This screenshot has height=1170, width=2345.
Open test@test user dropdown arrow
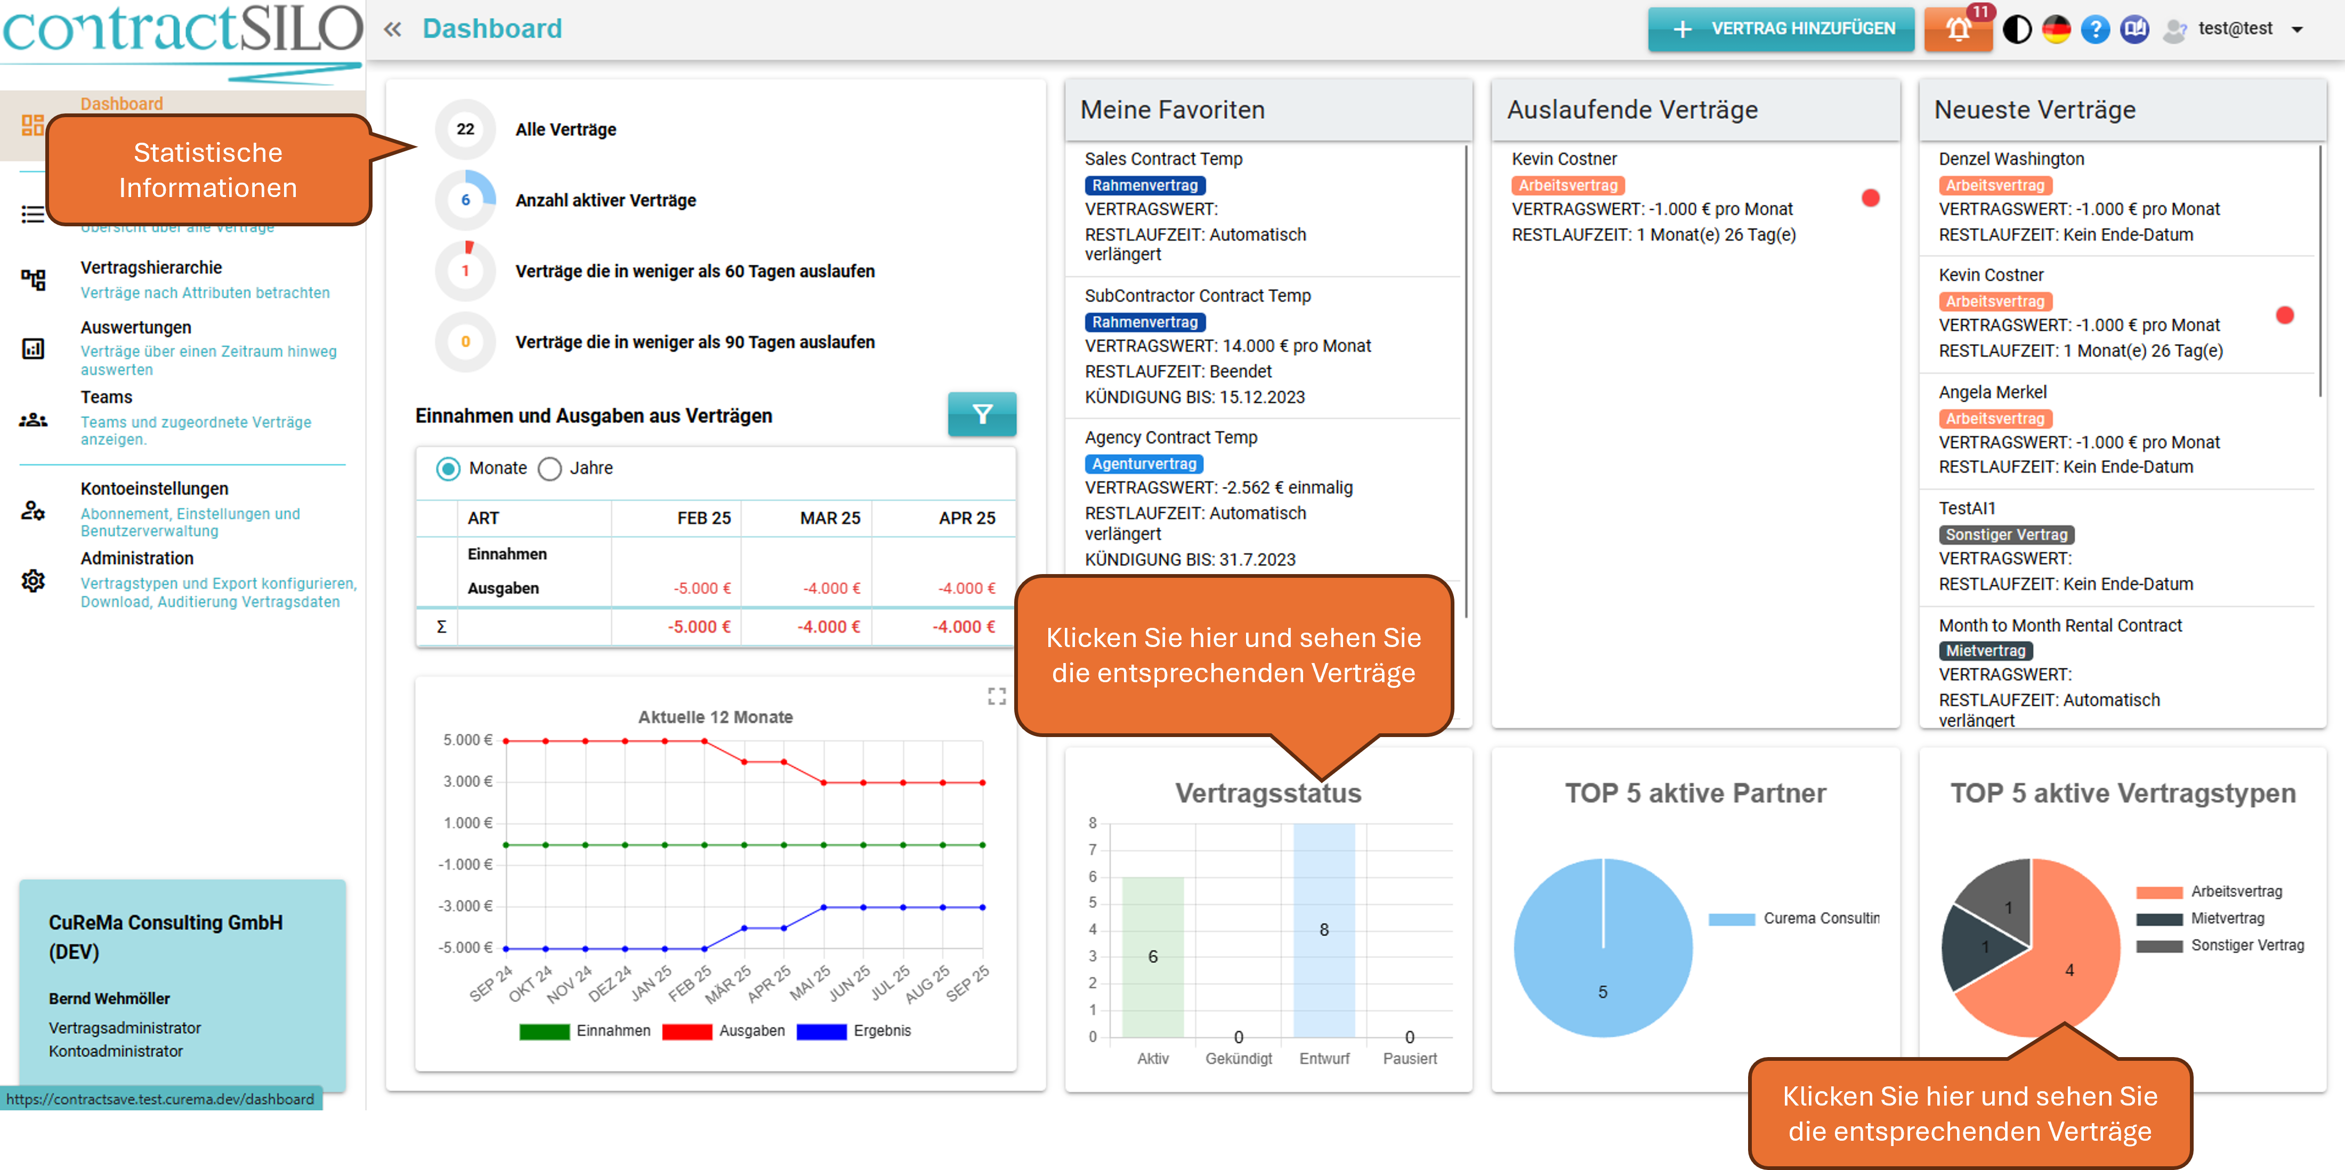pyautogui.click(x=2297, y=29)
